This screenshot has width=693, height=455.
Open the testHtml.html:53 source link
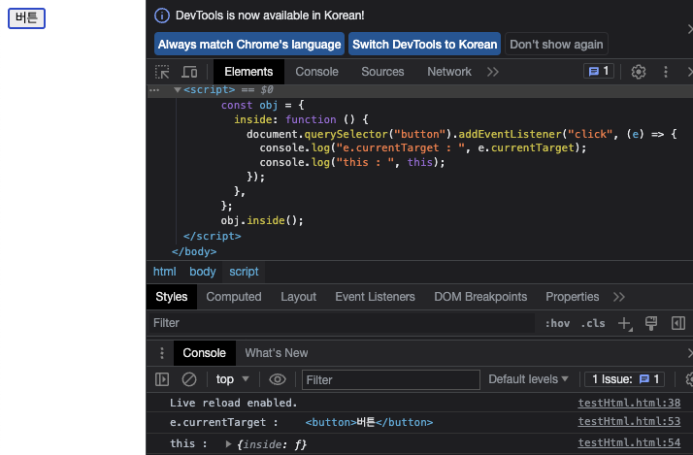click(x=629, y=421)
